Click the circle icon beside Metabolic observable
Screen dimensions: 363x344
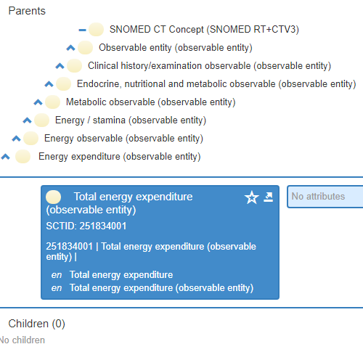click(x=52, y=102)
